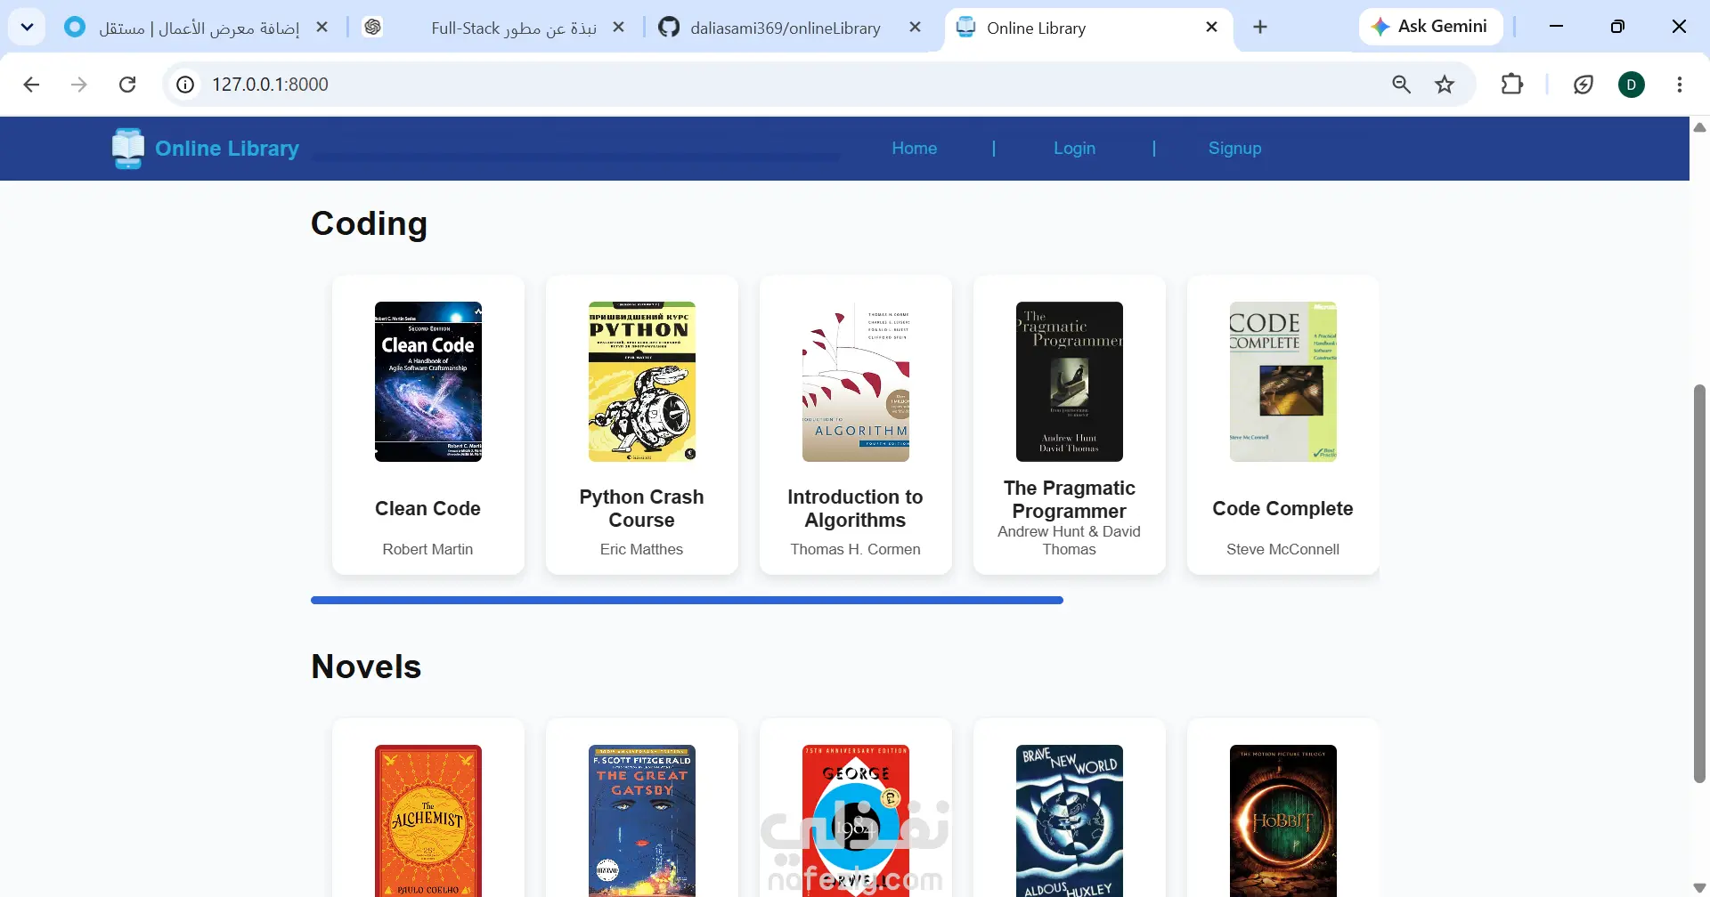
Task: Click the scroll up arrow of page scrollbar
Action: [x=1699, y=127]
